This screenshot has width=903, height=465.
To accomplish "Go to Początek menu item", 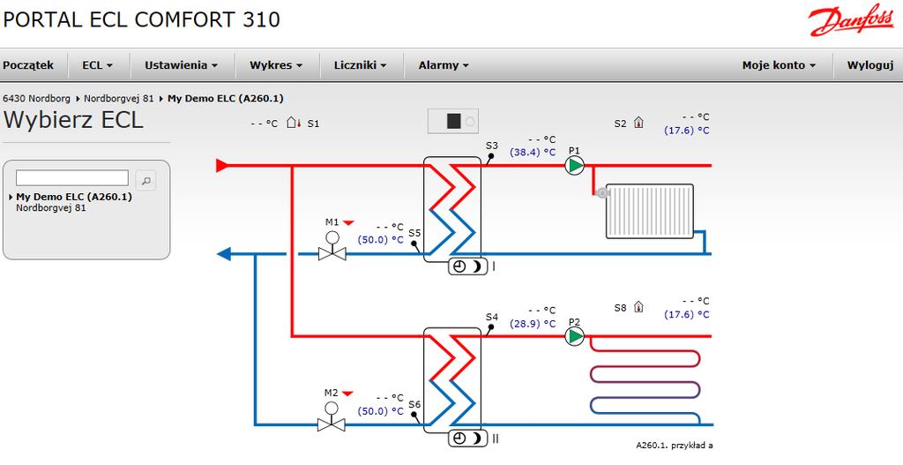I will tap(28, 65).
